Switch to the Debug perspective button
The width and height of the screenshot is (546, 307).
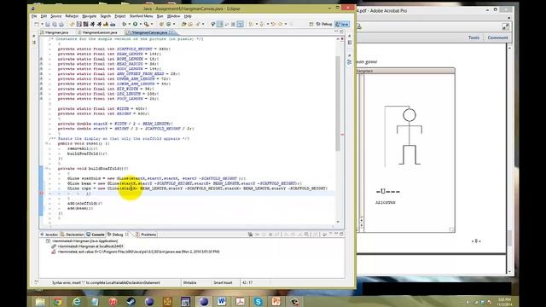325,24
